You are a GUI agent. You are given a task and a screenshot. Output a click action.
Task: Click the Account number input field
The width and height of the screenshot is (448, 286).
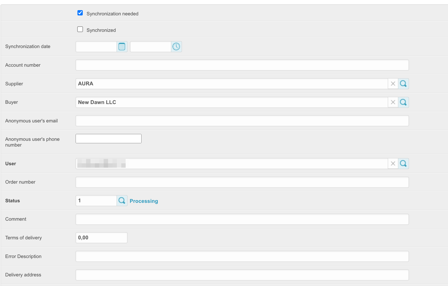point(242,65)
